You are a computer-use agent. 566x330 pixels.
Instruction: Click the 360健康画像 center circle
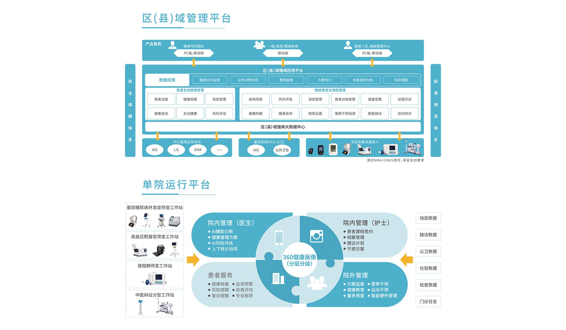(x=300, y=260)
